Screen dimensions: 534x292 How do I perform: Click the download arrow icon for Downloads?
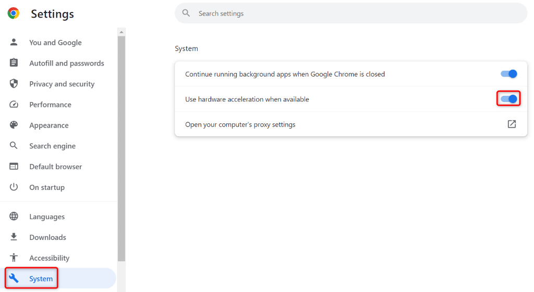[14, 237]
